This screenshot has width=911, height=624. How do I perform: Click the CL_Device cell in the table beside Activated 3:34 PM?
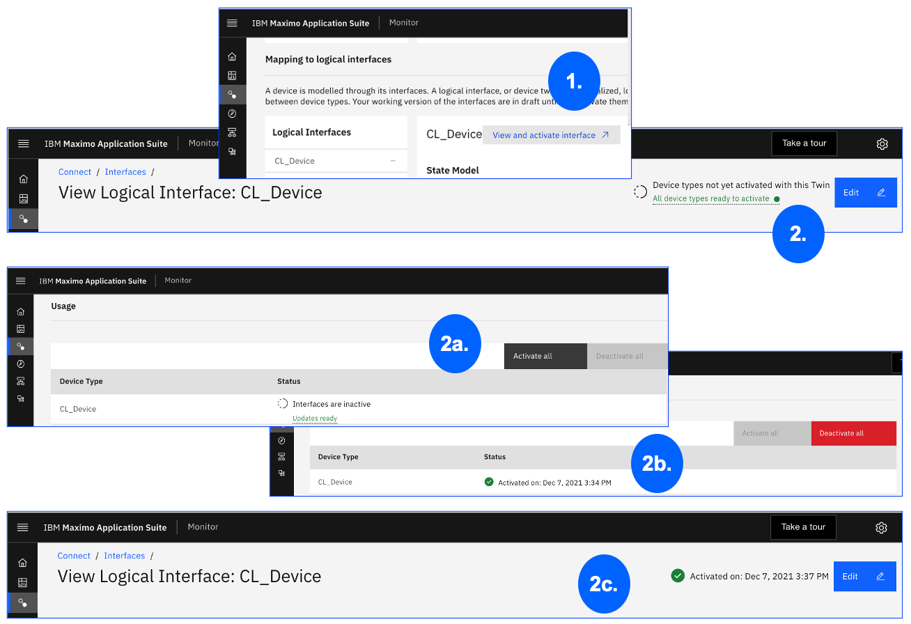coord(335,482)
